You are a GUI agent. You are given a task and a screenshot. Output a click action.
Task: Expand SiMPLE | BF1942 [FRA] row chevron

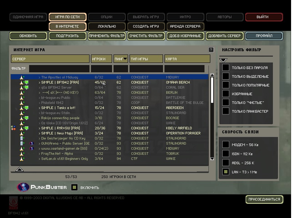point(39,82)
